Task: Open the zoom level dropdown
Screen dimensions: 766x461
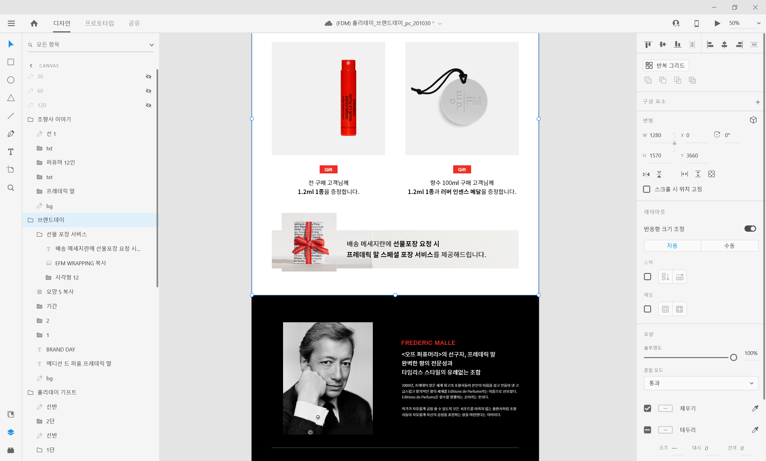Action: (759, 23)
